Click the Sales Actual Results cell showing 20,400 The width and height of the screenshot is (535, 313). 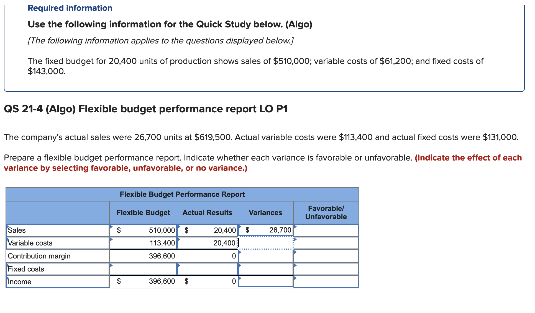[207, 230]
